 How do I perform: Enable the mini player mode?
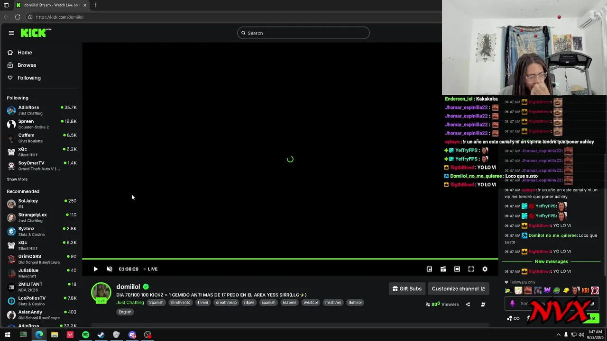(429, 269)
